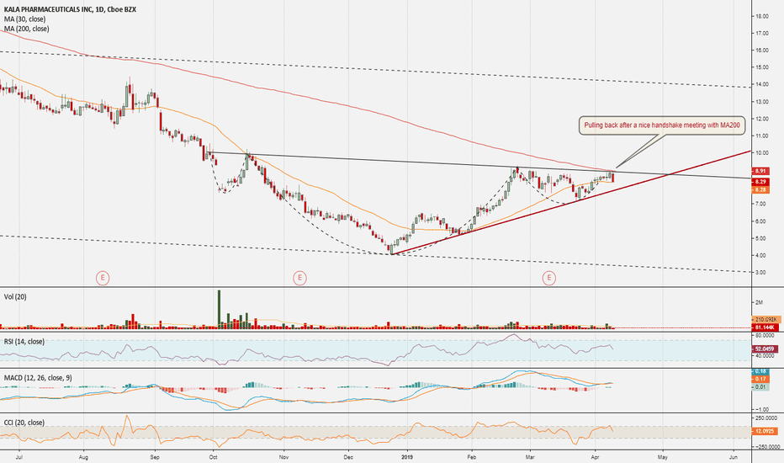Click the tallest green October volume bar
This screenshot has height=463, width=784.
tap(219, 309)
